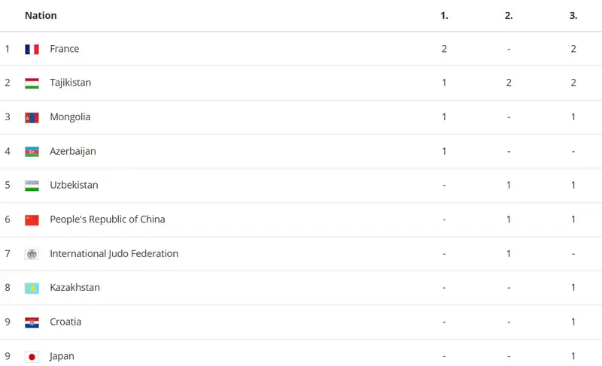Image resolution: width=602 pixels, height=366 pixels.
Task: Click the International Judo Federation logo
Action: coord(32,254)
